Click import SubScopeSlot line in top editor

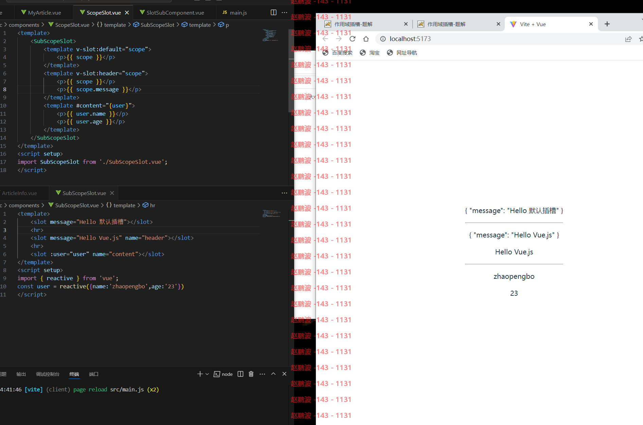click(92, 162)
